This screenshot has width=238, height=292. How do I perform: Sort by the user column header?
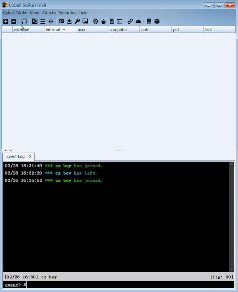[x=92, y=30]
